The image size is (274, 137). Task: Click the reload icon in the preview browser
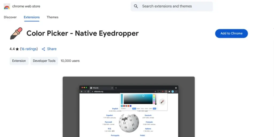click(88, 92)
